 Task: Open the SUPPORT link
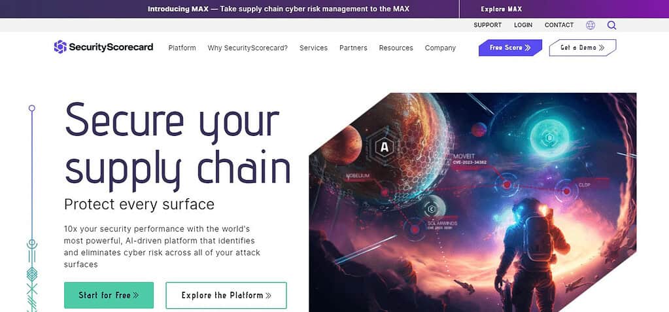coord(488,25)
